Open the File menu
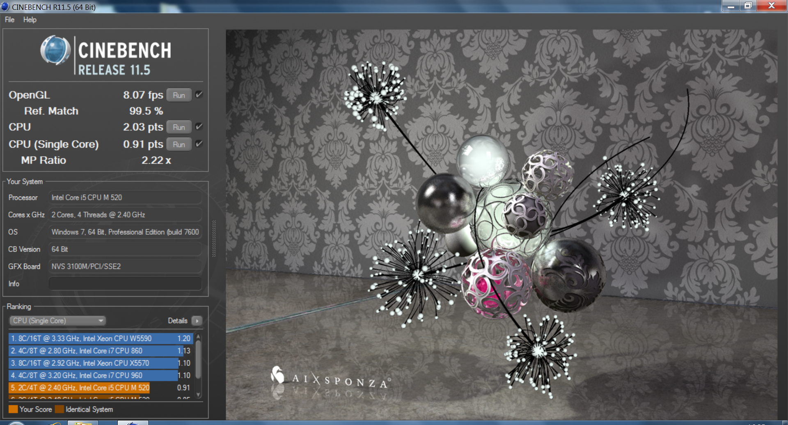Viewport: 788px width, 425px height. (x=9, y=20)
